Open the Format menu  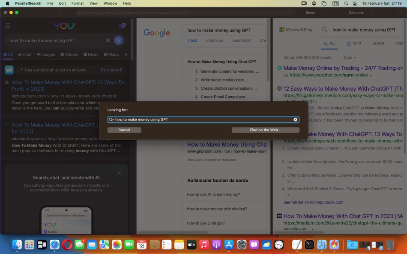click(x=78, y=3)
